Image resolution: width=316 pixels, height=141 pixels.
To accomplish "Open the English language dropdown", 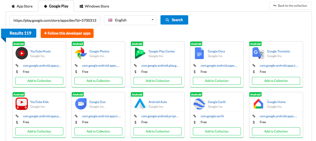I will 130,20.
